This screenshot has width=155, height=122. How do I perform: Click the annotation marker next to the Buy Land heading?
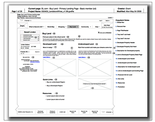pos(54,33)
